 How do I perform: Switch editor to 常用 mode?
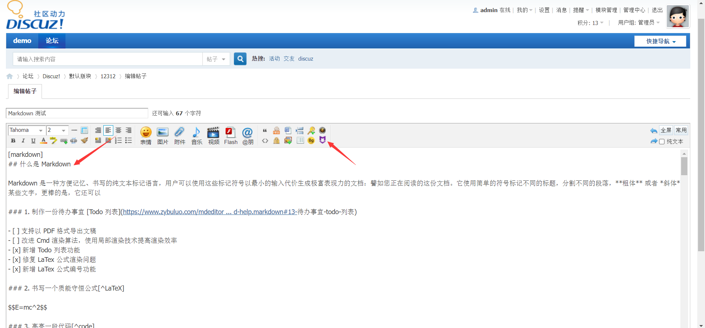pyautogui.click(x=681, y=130)
